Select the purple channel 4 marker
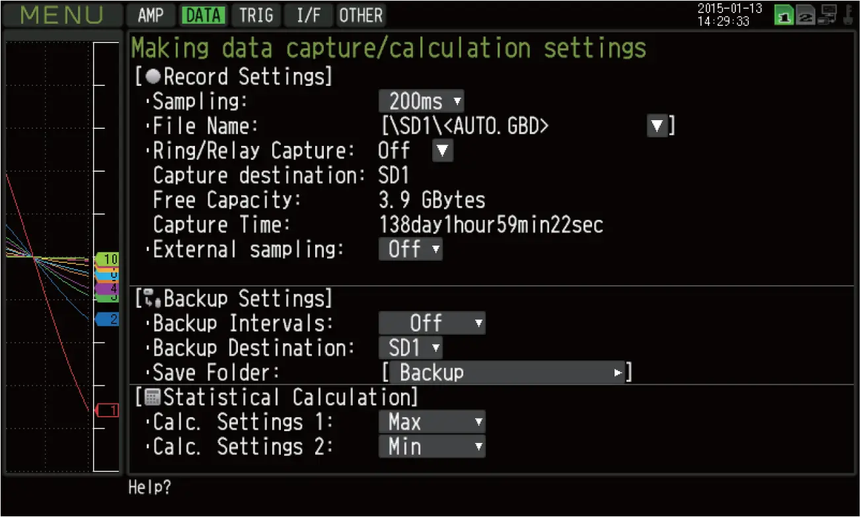 (x=107, y=289)
